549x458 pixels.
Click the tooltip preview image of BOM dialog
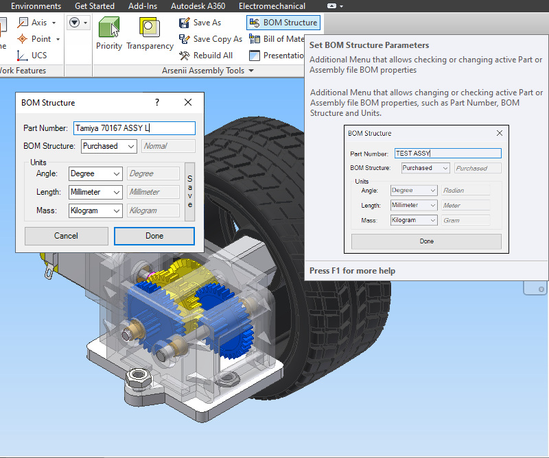coord(426,189)
